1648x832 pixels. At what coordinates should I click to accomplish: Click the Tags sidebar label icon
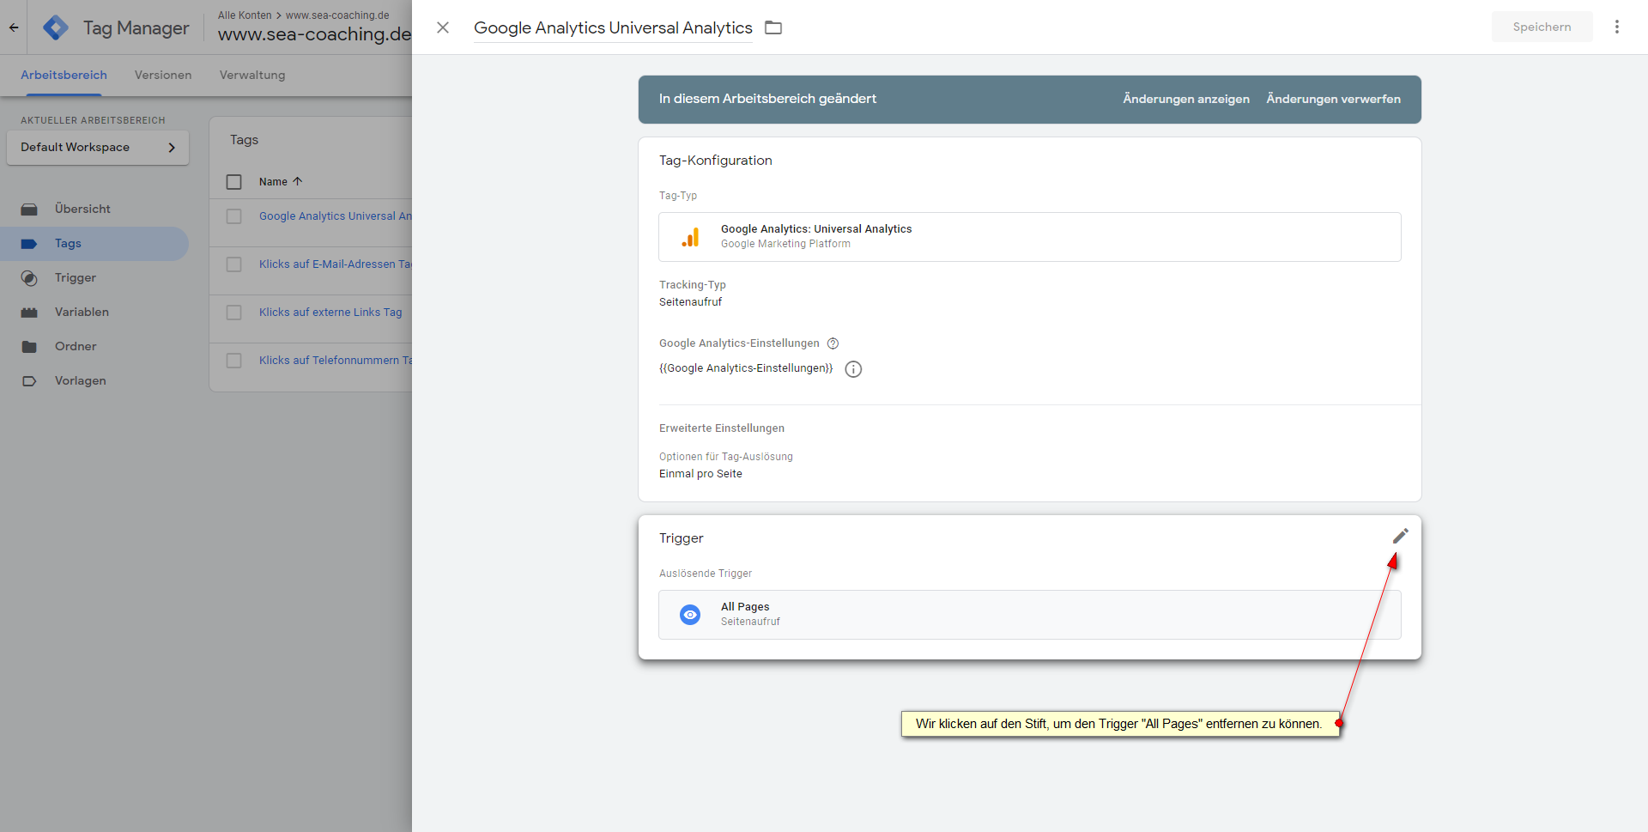(x=29, y=244)
